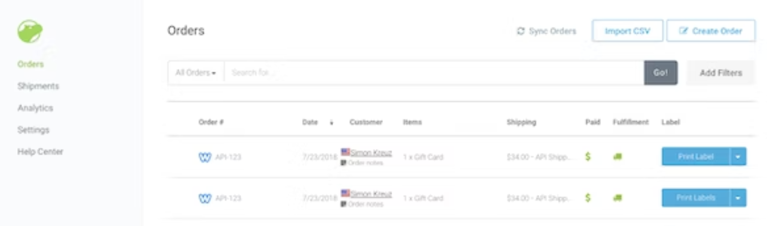Click the green fulfillment truck icon in second row

pyautogui.click(x=618, y=198)
